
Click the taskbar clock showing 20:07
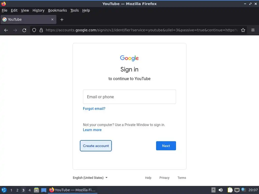click(253, 190)
